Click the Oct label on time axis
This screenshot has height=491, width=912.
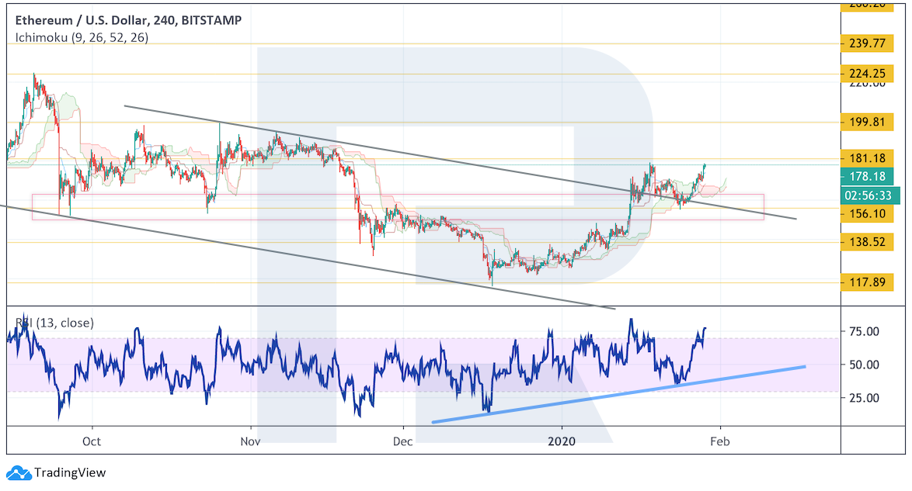[x=92, y=441]
